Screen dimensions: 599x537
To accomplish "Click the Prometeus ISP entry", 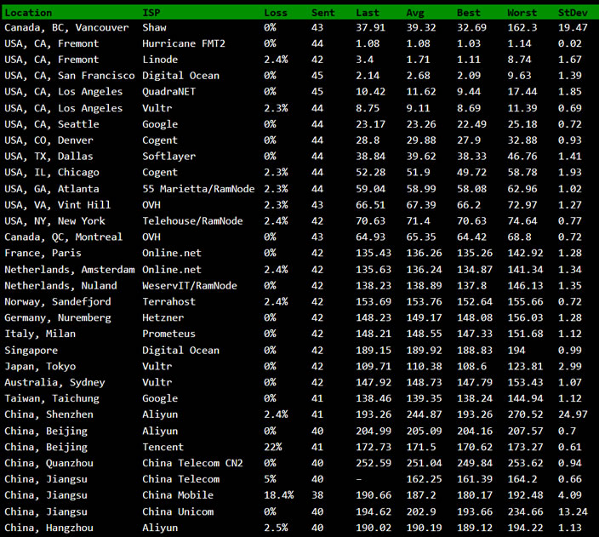I will (x=168, y=334).
